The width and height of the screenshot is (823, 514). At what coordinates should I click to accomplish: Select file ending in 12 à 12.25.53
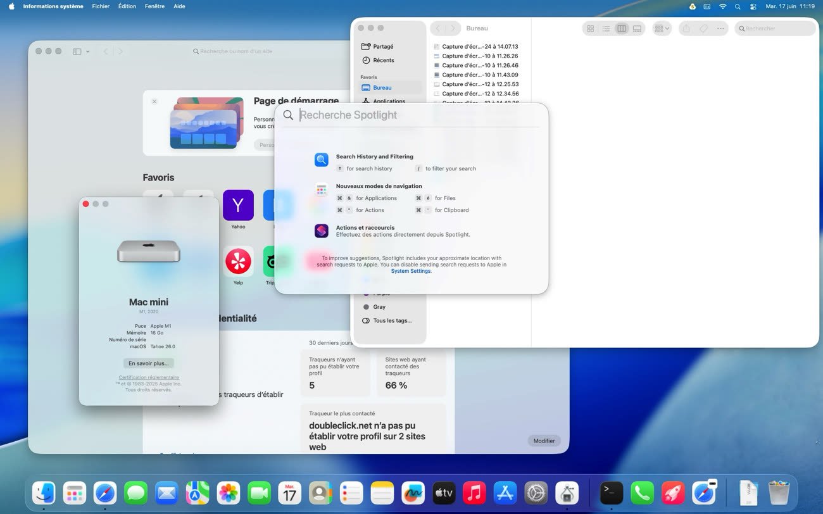[476, 84]
